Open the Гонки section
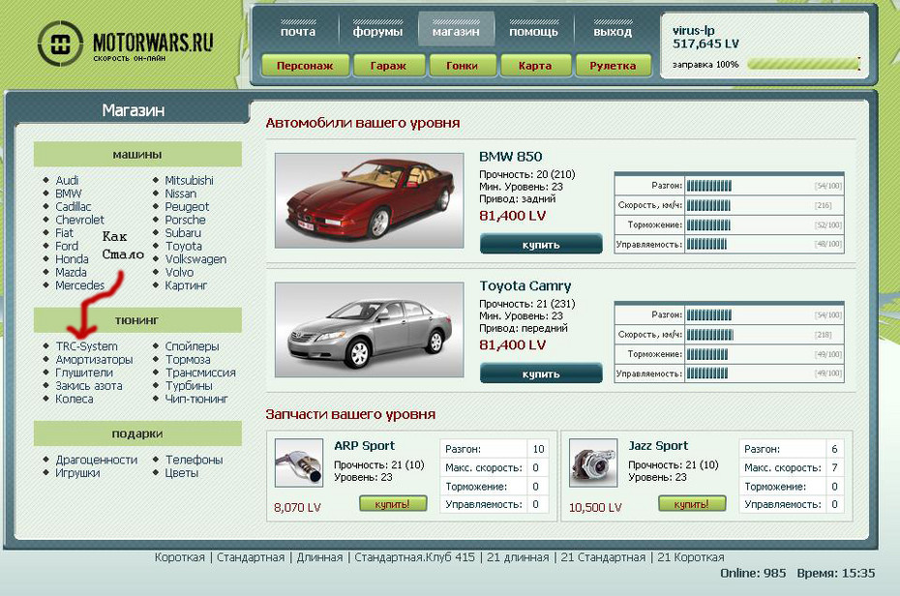 (x=462, y=66)
